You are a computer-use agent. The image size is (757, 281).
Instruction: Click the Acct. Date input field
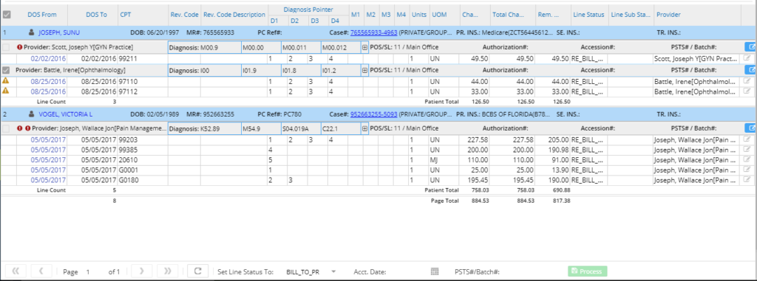point(408,272)
